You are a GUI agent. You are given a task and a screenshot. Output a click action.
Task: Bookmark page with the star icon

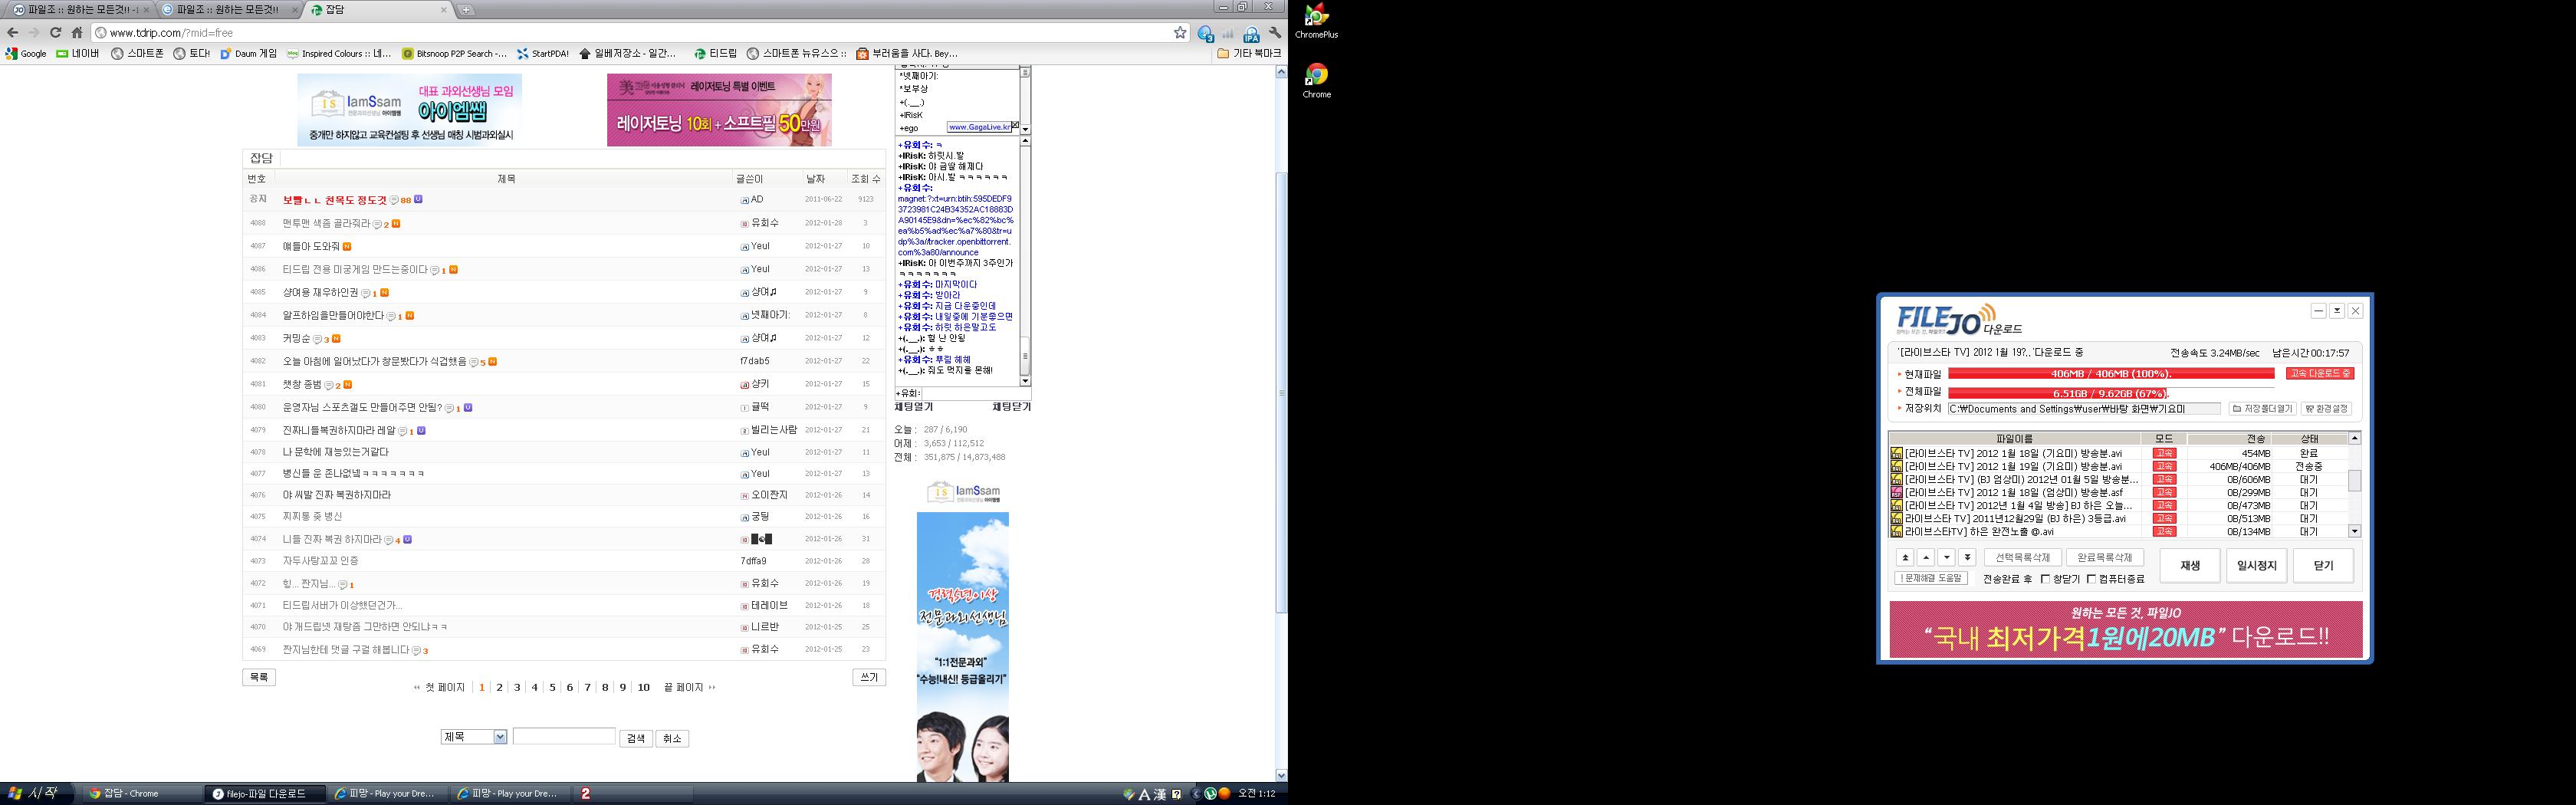[x=1180, y=33]
